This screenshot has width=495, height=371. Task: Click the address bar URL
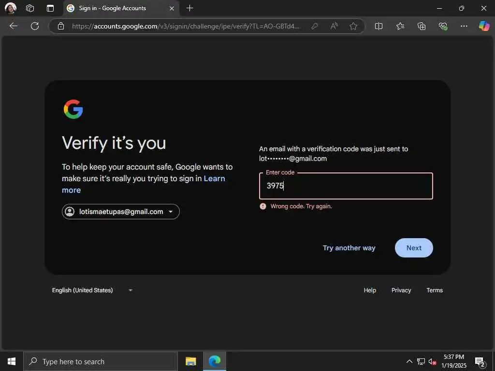(186, 26)
